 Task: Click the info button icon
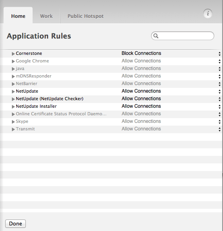[x=207, y=14]
